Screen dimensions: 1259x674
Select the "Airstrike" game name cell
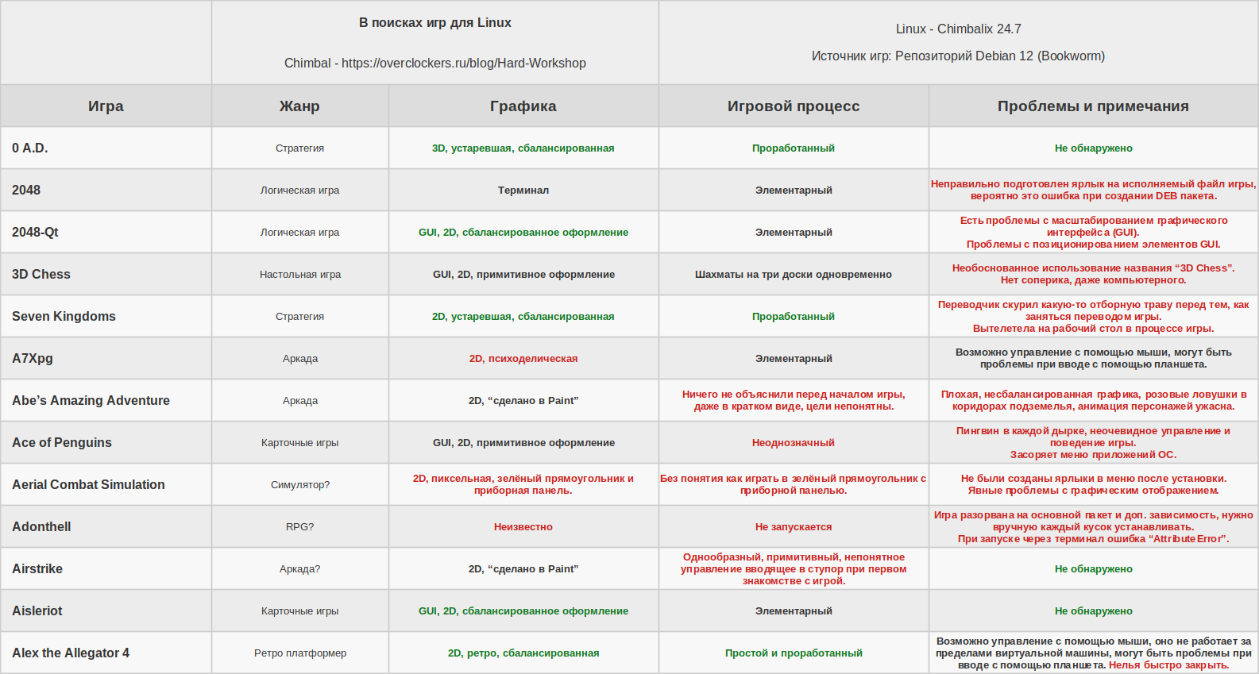point(37,569)
